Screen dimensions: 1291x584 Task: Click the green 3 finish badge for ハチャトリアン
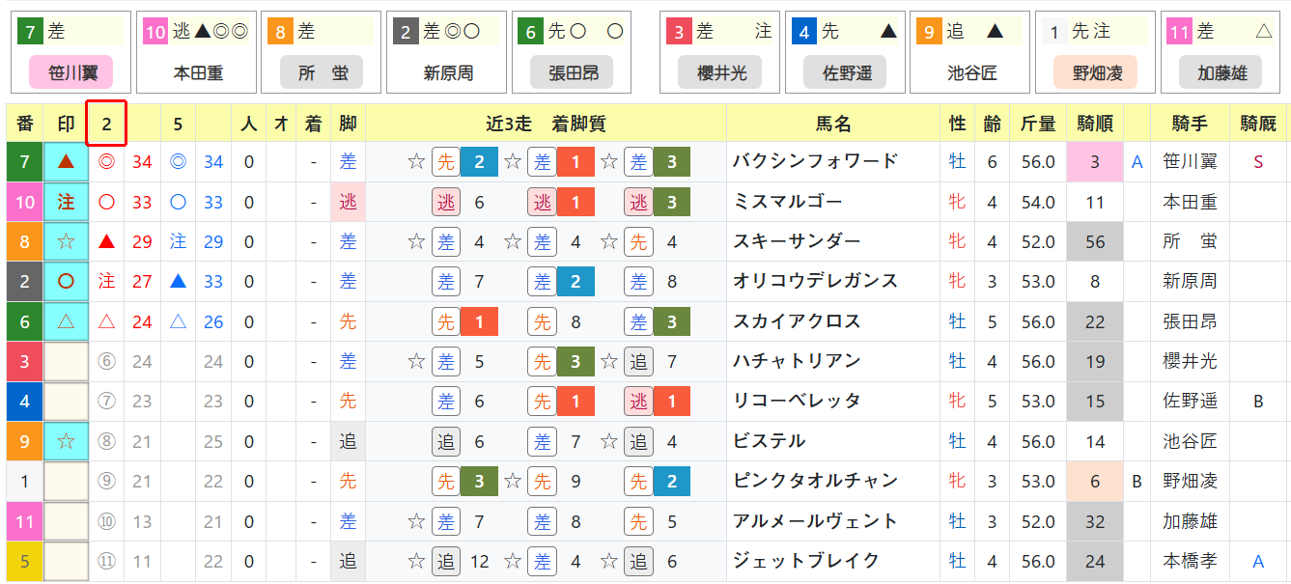point(575,361)
